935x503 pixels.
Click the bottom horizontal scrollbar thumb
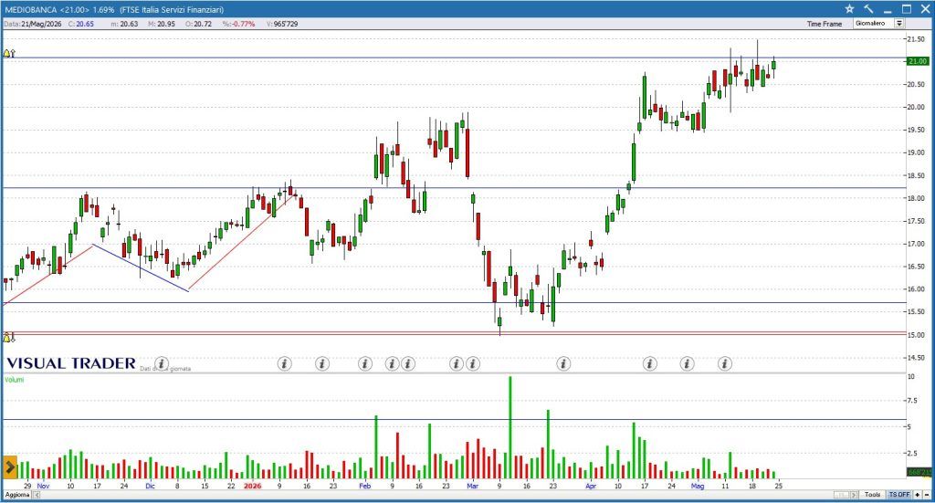[841, 495]
